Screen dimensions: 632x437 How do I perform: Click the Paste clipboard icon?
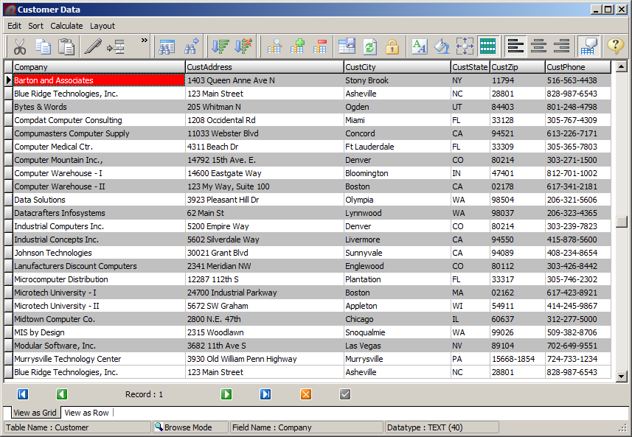point(66,46)
